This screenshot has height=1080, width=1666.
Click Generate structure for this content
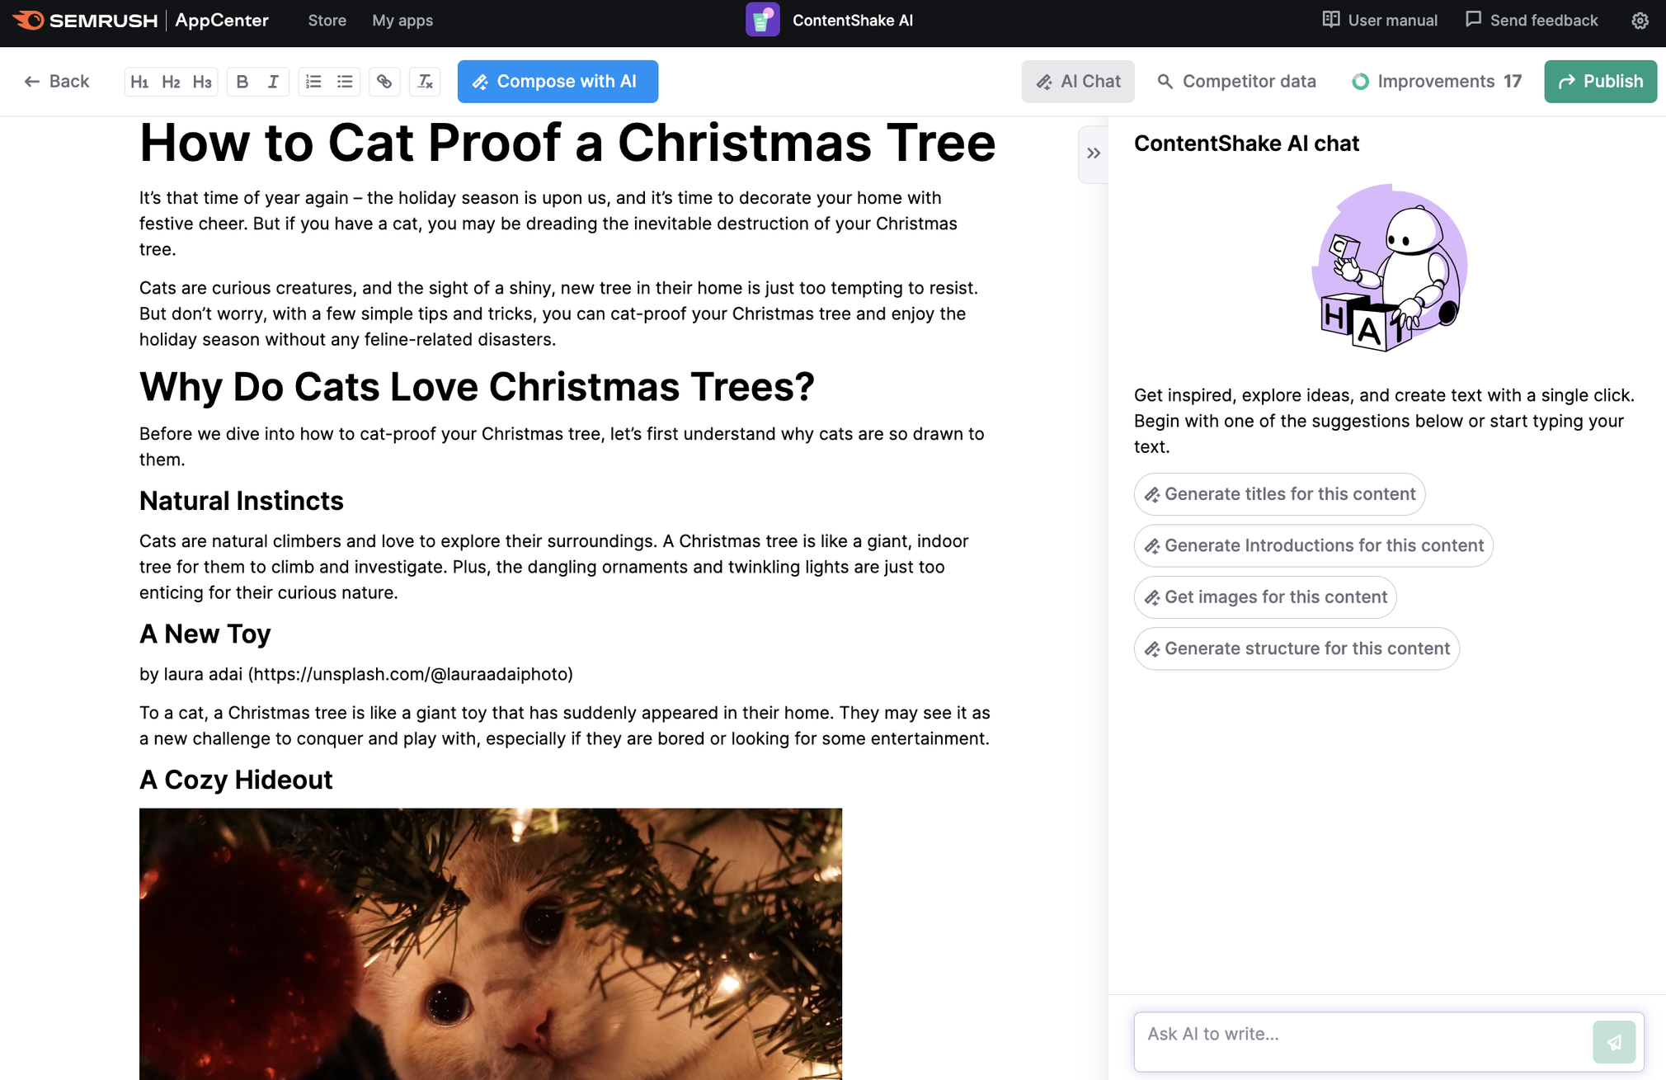(1296, 648)
